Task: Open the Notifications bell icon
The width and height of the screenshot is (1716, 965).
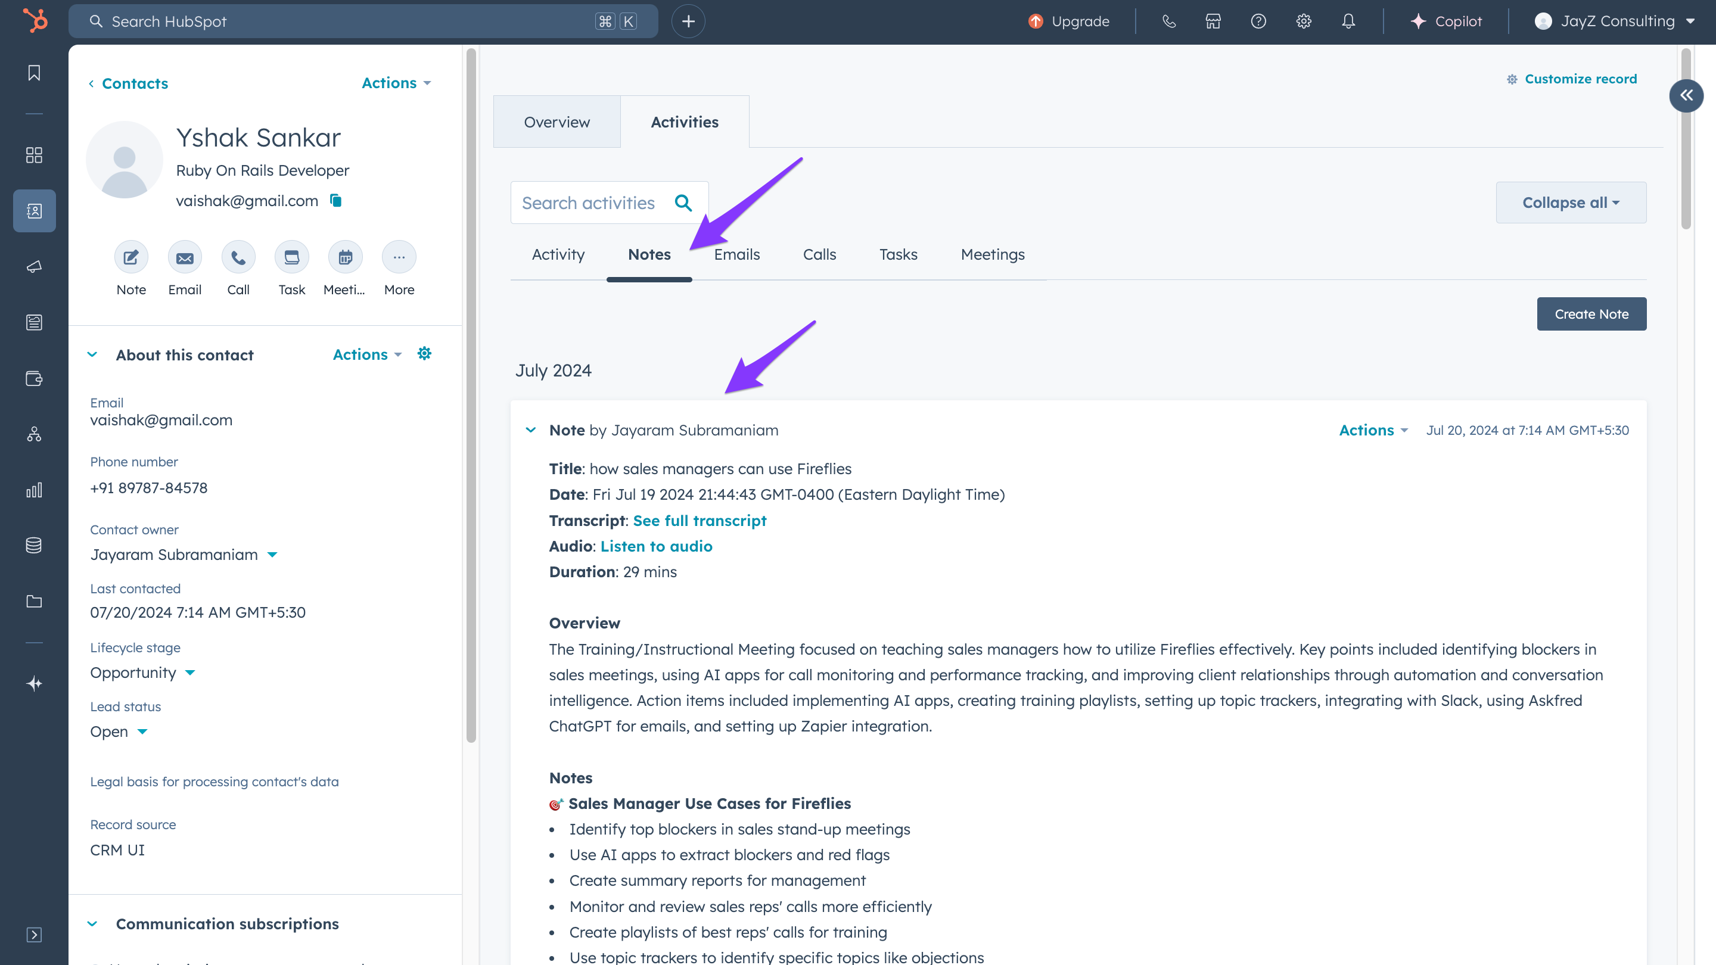Action: click(x=1348, y=21)
